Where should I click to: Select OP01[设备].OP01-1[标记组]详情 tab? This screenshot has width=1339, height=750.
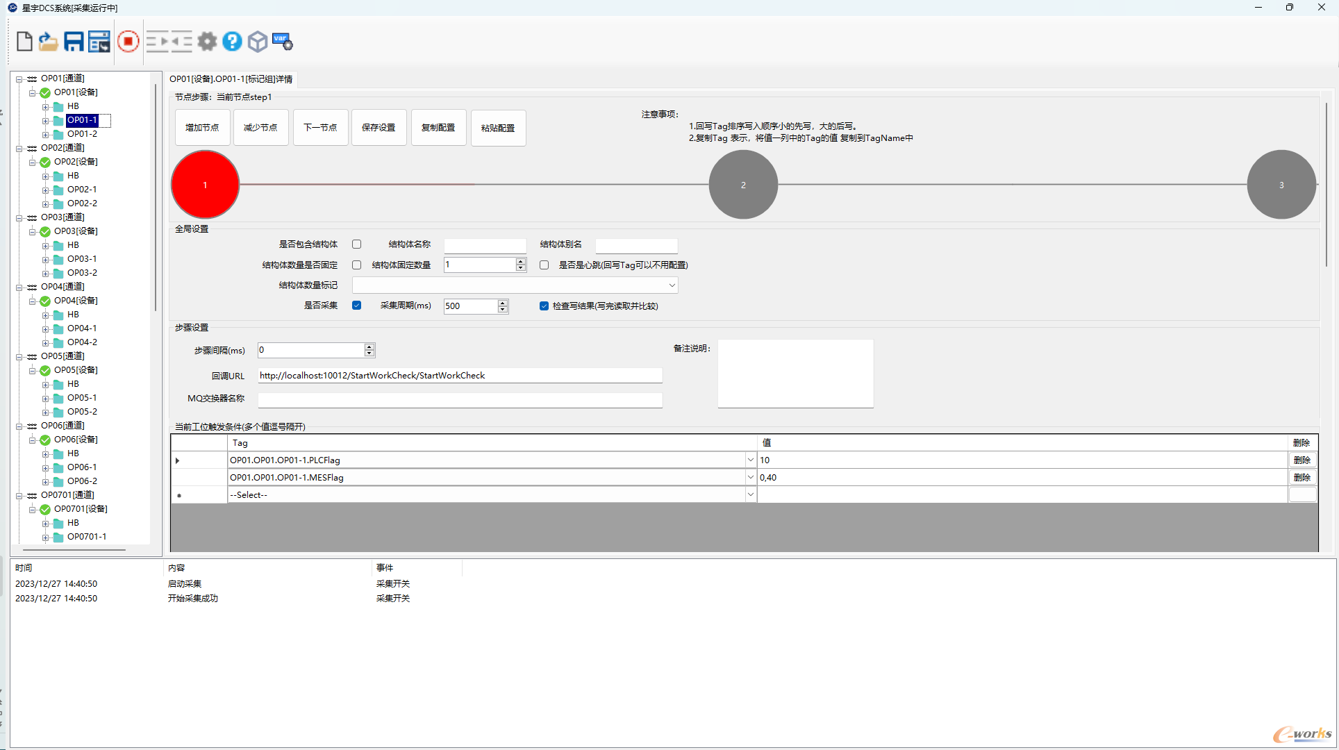point(231,79)
